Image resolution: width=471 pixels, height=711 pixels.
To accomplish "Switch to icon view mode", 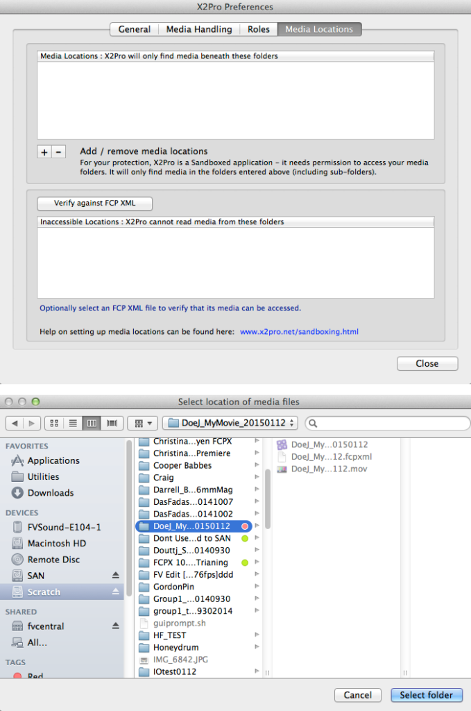I will [54, 423].
